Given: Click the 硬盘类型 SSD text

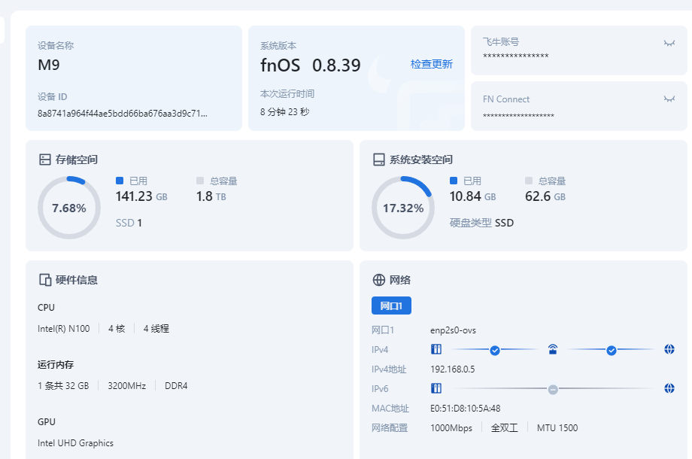Looking at the screenshot, I should (481, 223).
